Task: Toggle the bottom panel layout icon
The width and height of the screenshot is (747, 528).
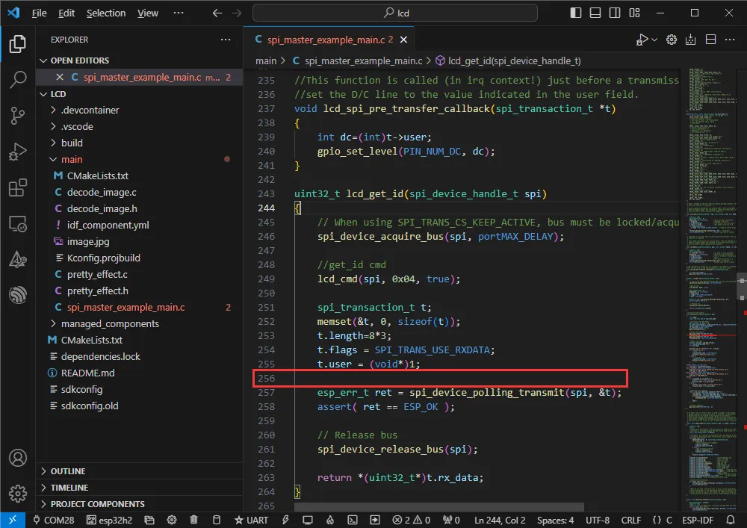Action: pyautogui.click(x=595, y=13)
